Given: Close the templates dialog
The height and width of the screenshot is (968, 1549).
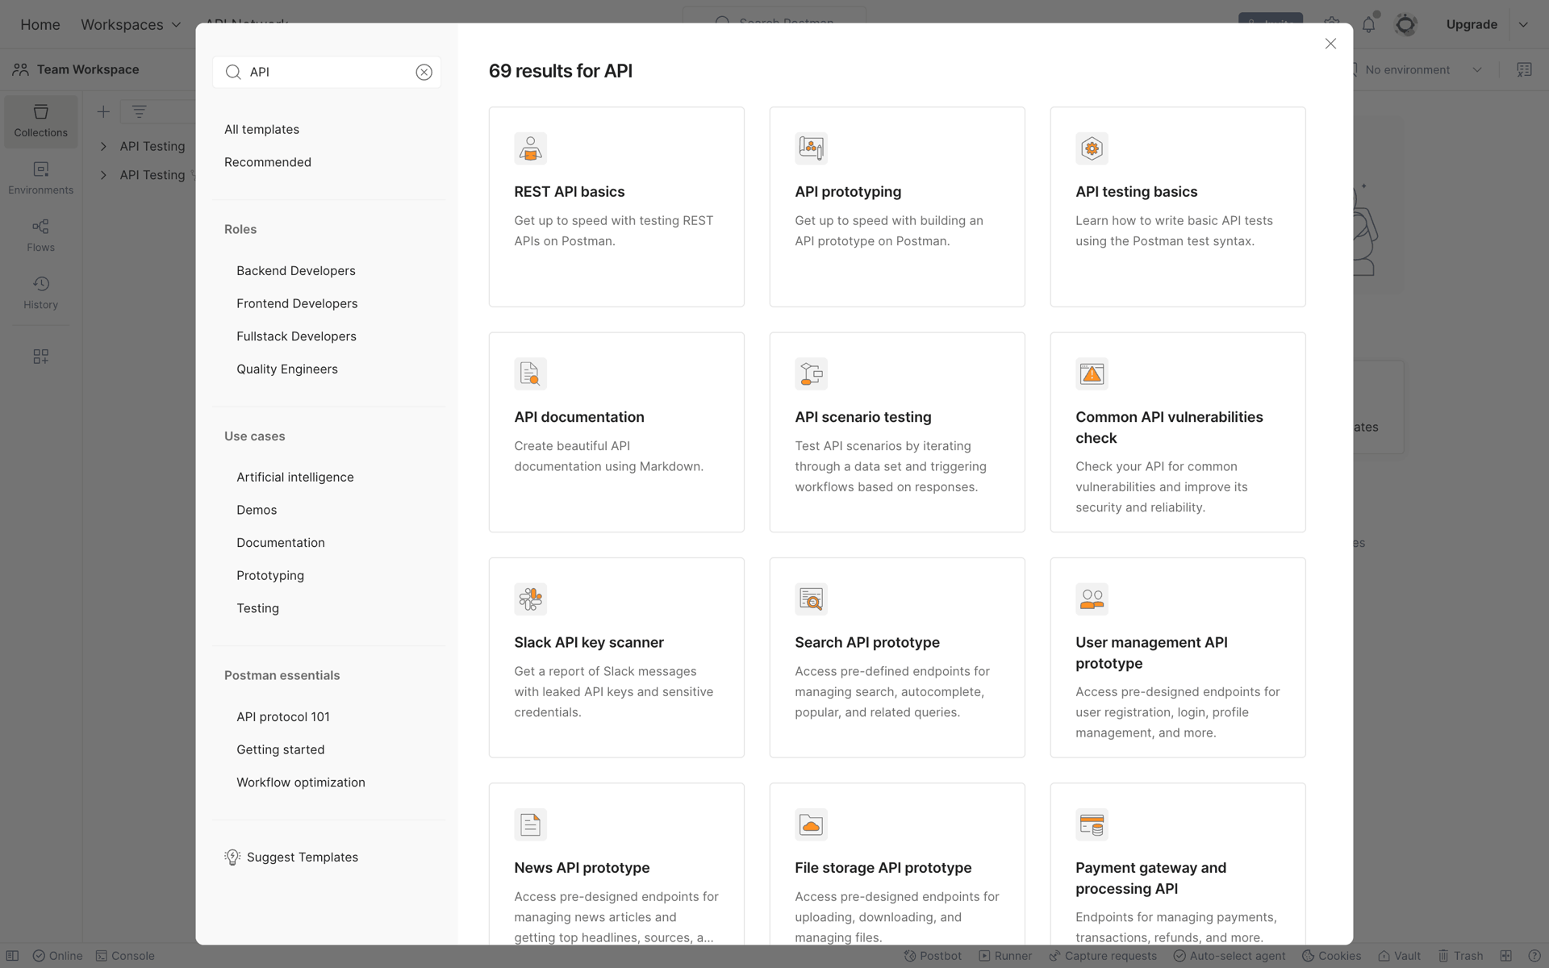Looking at the screenshot, I should click(1330, 44).
